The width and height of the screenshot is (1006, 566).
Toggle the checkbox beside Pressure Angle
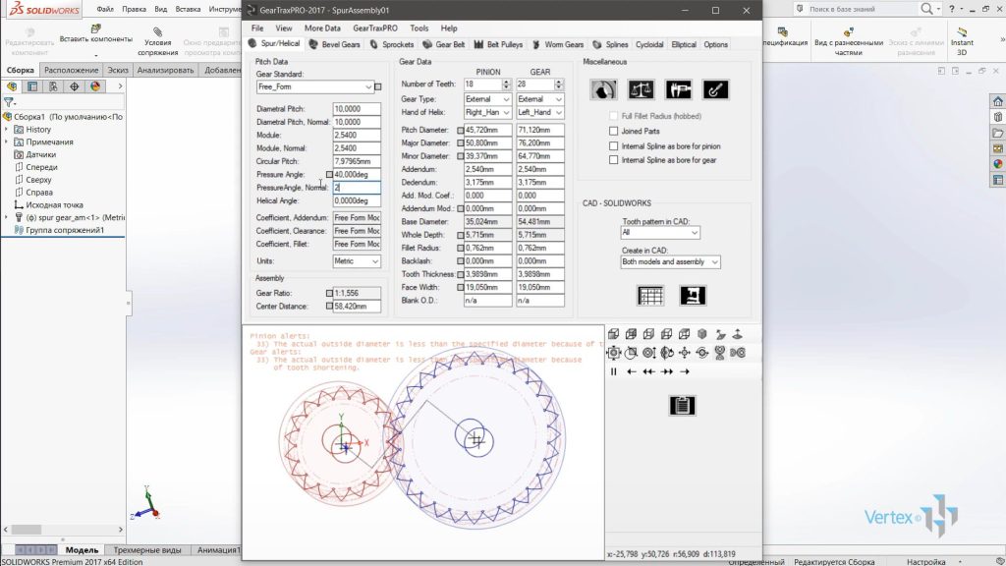tap(329, 175)
